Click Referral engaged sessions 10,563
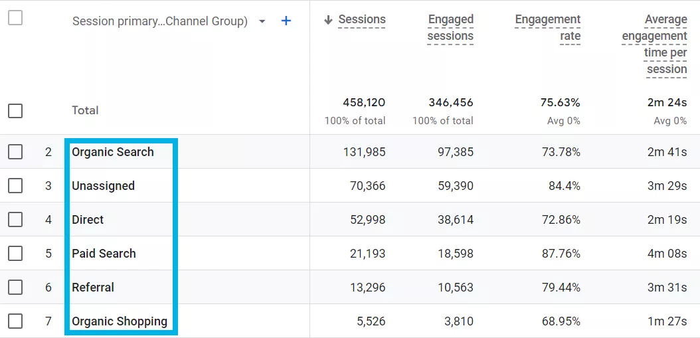The image size is (700, 338). (456, 288)
